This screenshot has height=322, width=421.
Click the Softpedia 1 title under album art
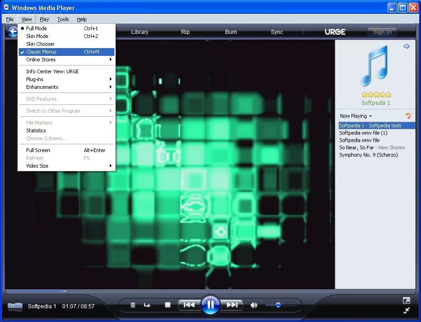click(376, 103)
